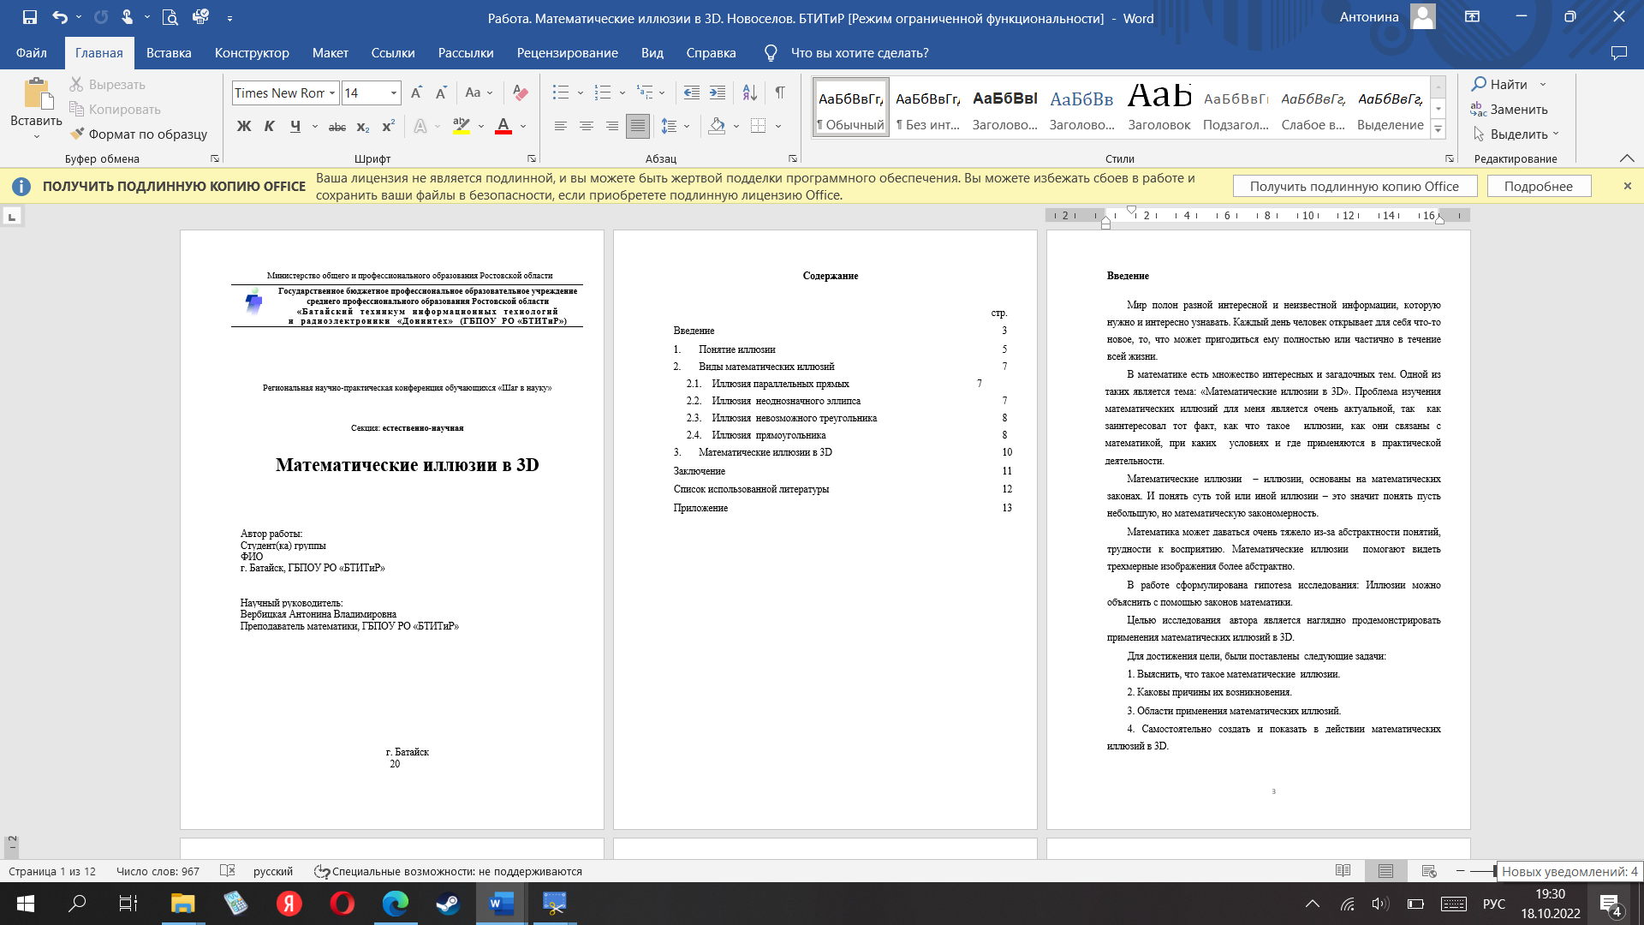Switch to Read Mode view in status bar
The width and height of the screenshot is (1644, 925).
(1343, 871)
